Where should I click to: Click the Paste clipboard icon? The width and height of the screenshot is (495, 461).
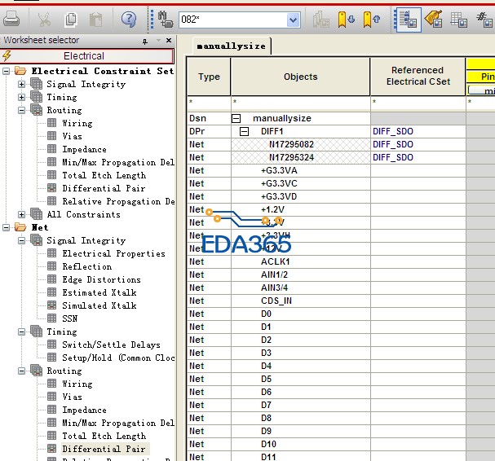[96, 19]
